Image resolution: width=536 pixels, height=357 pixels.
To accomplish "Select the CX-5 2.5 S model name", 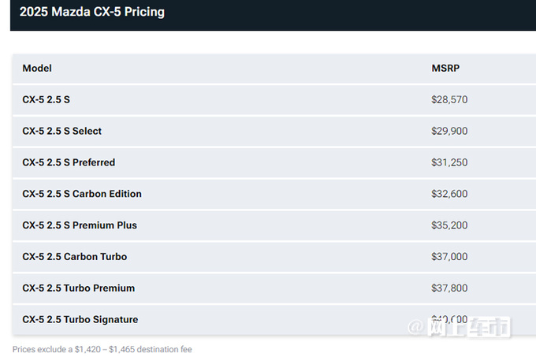I will 47,100.
